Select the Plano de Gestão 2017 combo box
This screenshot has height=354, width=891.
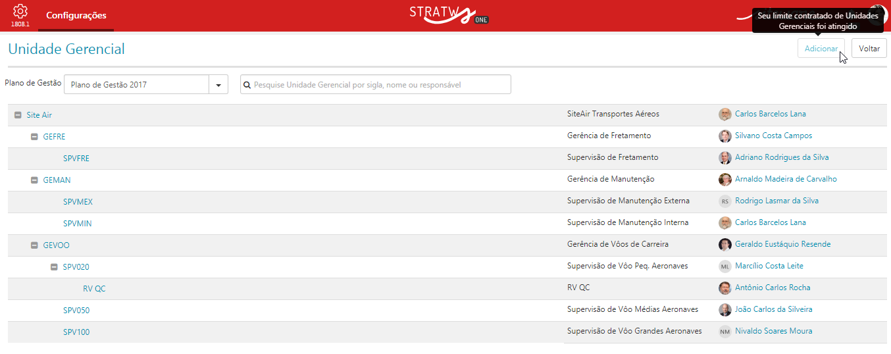[146, 84]
